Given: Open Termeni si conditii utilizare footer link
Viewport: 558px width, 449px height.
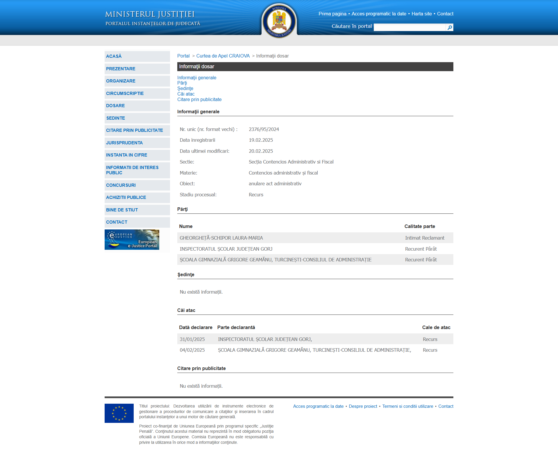Looking at the screenshot, I should coord(407,406).
